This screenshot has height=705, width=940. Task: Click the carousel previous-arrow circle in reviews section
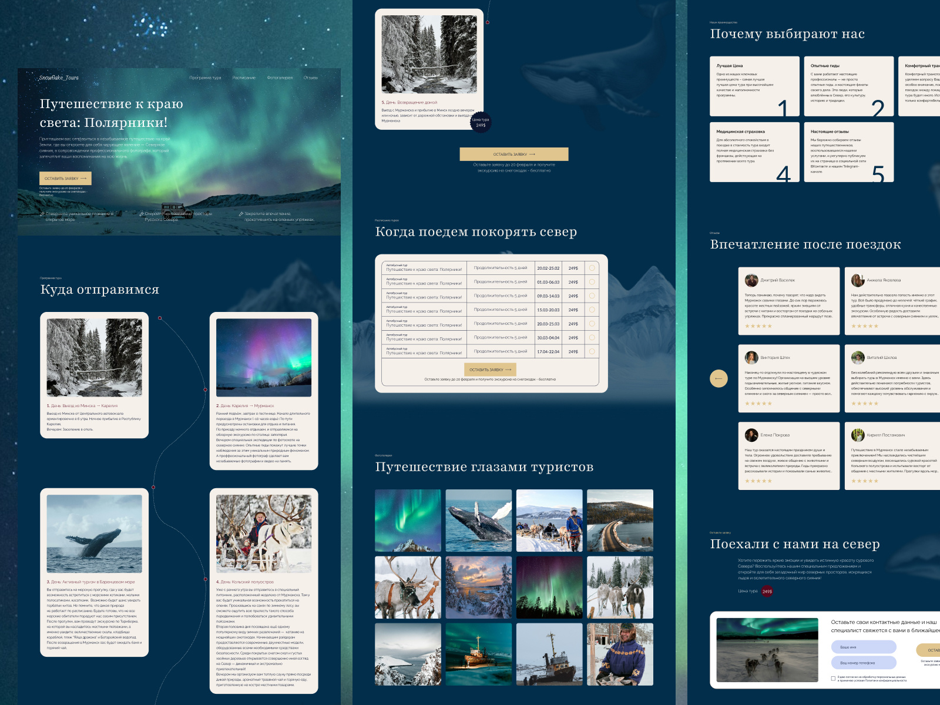pos(718,379)
